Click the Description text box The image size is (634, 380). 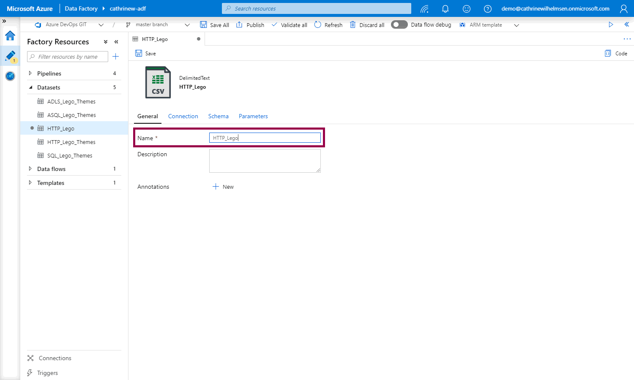[x=265, y=161]
